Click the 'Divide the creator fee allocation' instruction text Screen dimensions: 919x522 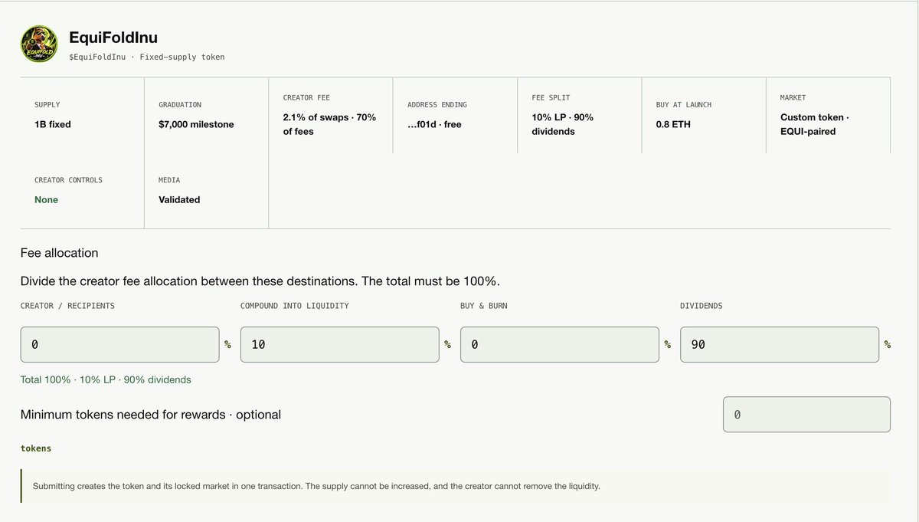(x=260, y=281)
